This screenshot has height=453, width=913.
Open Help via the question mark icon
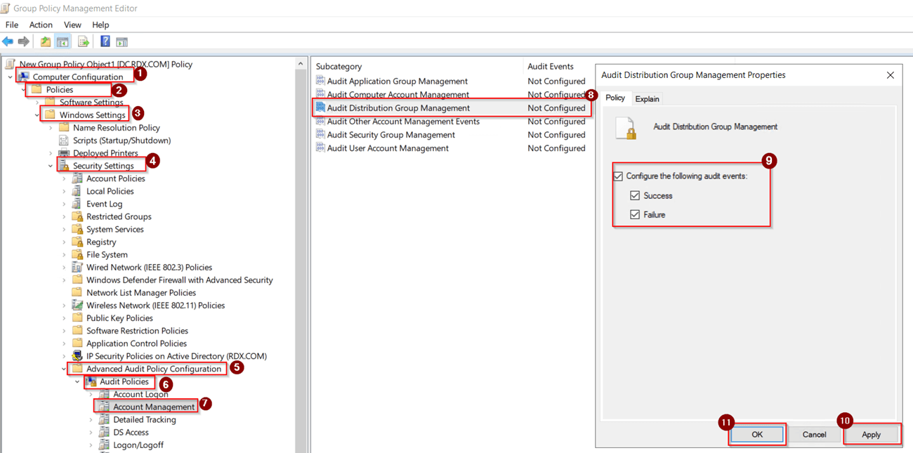pyautogui.click(x=104, y=41)
